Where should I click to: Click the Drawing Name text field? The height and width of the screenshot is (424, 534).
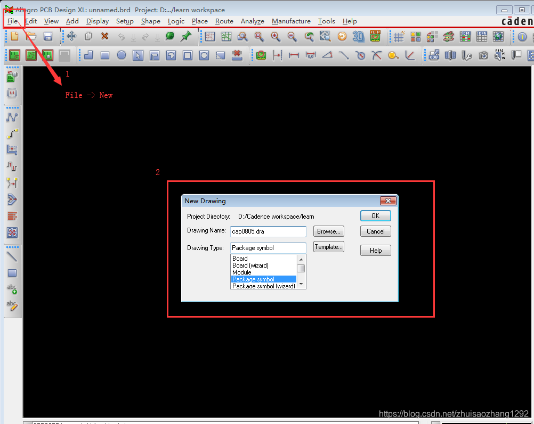[268, 231]
